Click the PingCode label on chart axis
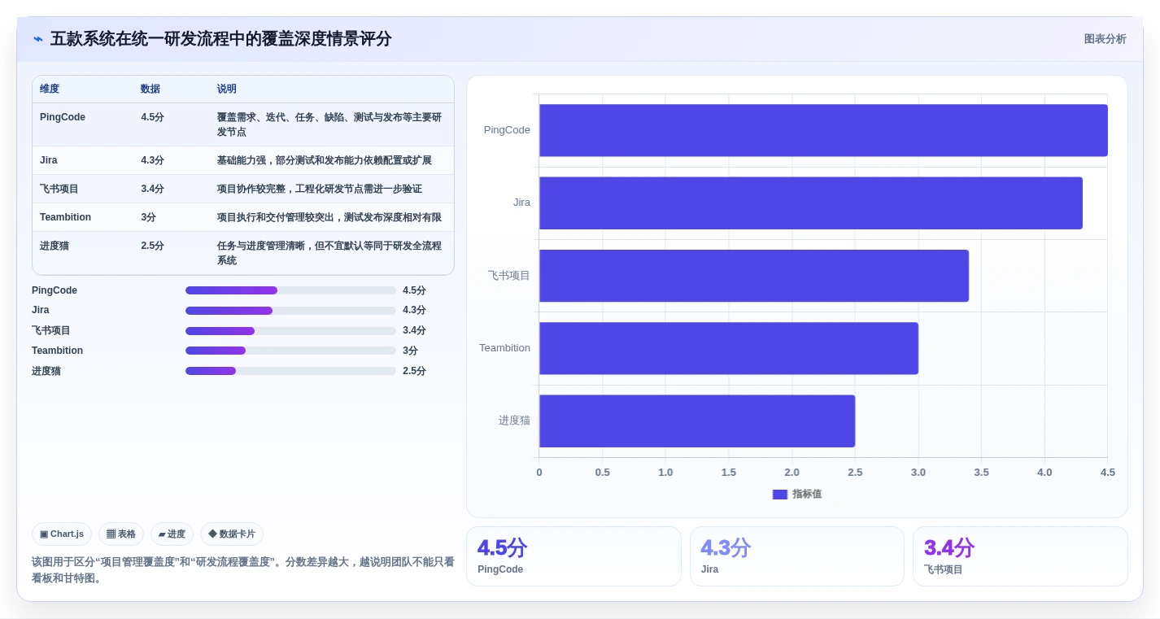Image resolution: width=1160 pixels, height=619 pixels. tap(507, 130)
